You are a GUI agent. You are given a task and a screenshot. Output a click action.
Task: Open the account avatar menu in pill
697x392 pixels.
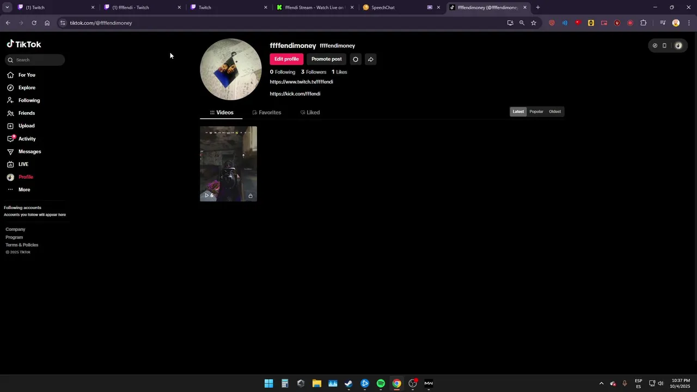[x=678, y=46]
